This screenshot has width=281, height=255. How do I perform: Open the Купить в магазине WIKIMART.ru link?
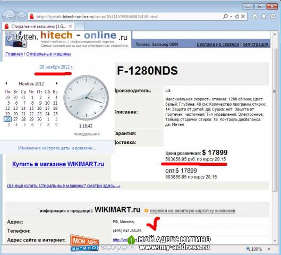(x=58, y=164)
